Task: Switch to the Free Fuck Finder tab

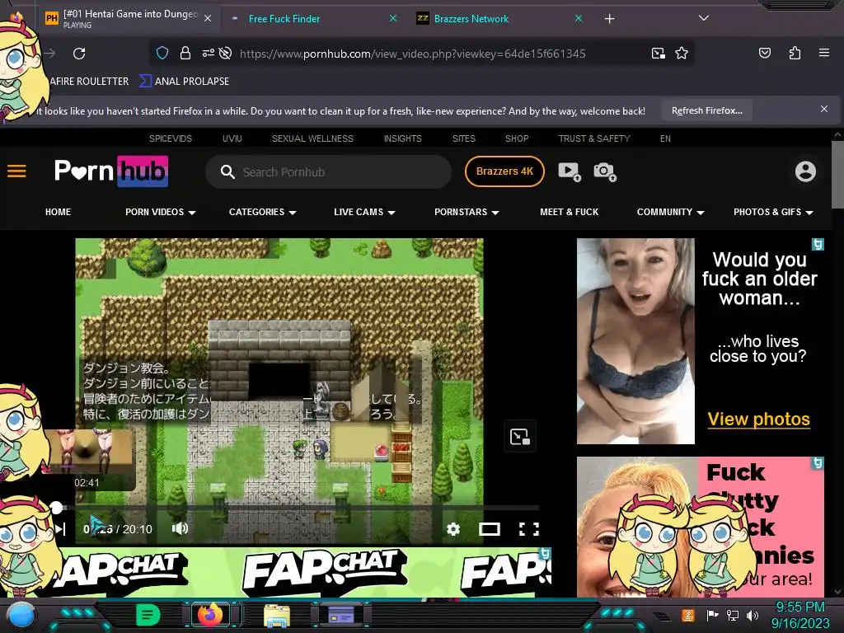Action: point(284,19)
